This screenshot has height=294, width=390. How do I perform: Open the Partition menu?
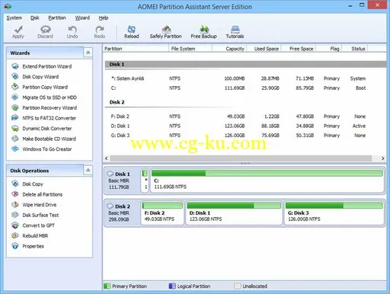57,18
